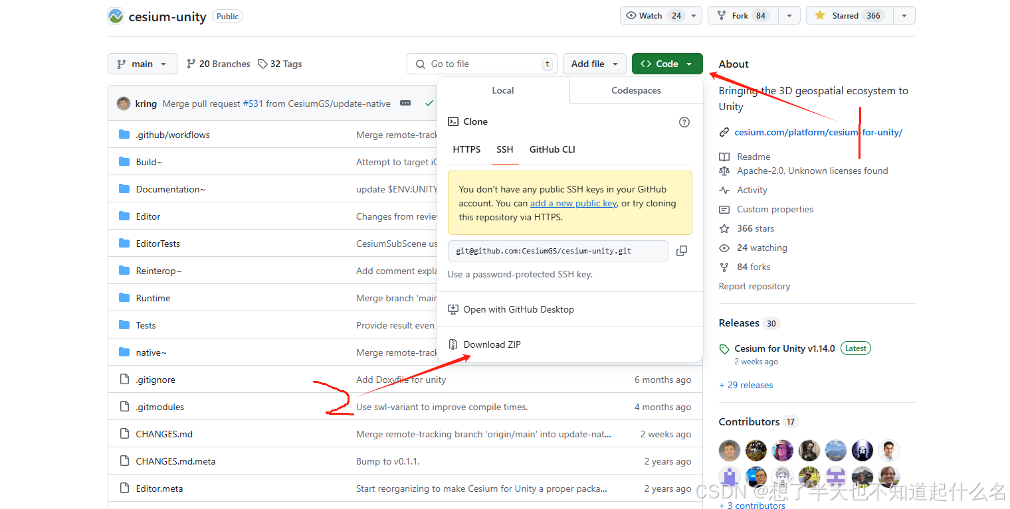
Task: Click 'Use swl-variant to improve compile times.' commit
Action: click(x=442, y=407)
